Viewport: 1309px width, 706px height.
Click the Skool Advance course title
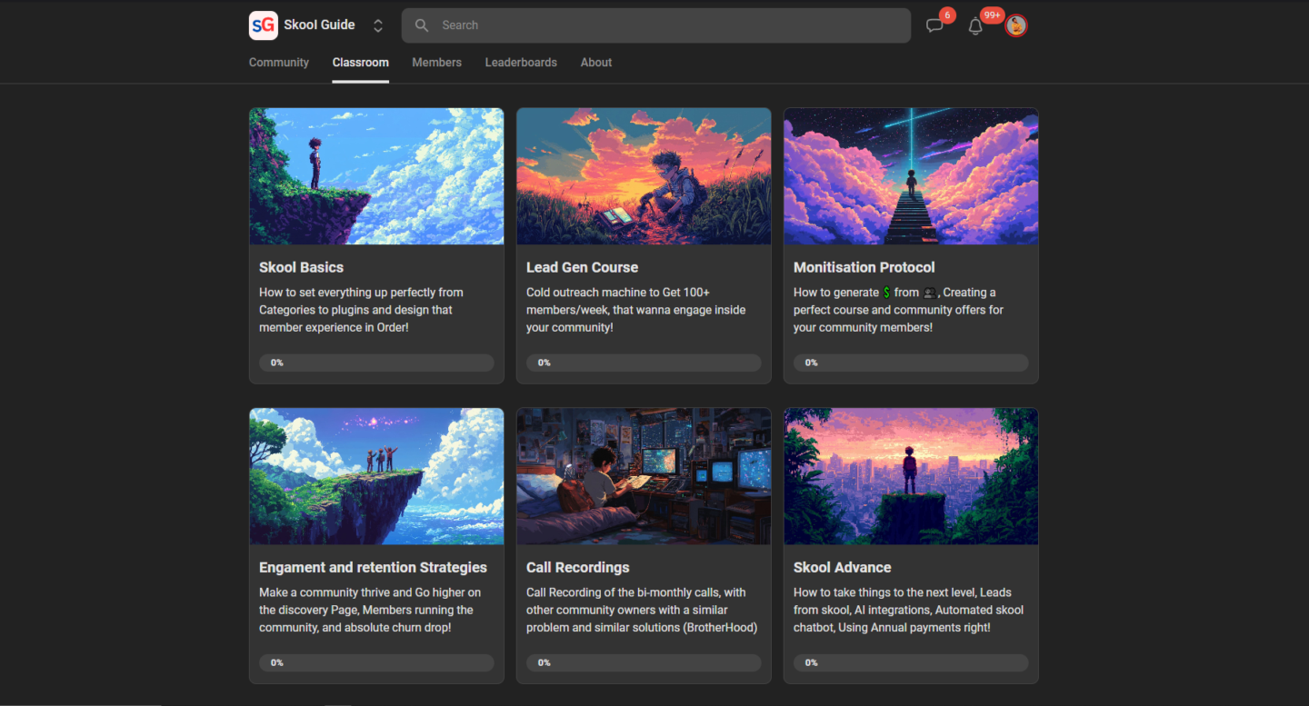tap(842, 567)
